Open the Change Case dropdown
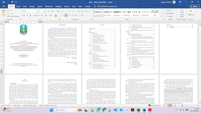201x113 pixels. point(52,11)
